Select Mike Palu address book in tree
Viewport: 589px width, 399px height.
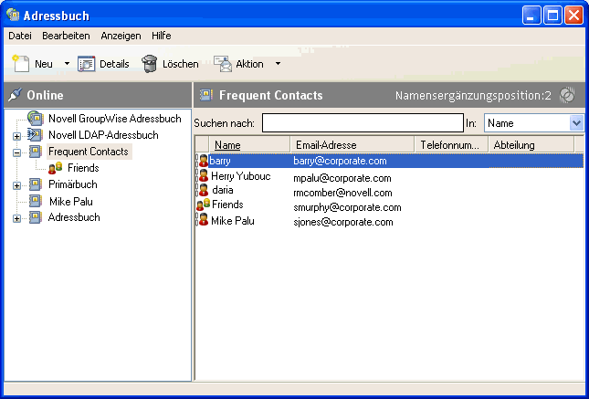[71, 202]
